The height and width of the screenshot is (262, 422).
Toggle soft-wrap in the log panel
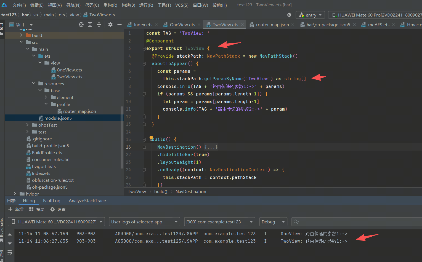(x=10, y=252)
